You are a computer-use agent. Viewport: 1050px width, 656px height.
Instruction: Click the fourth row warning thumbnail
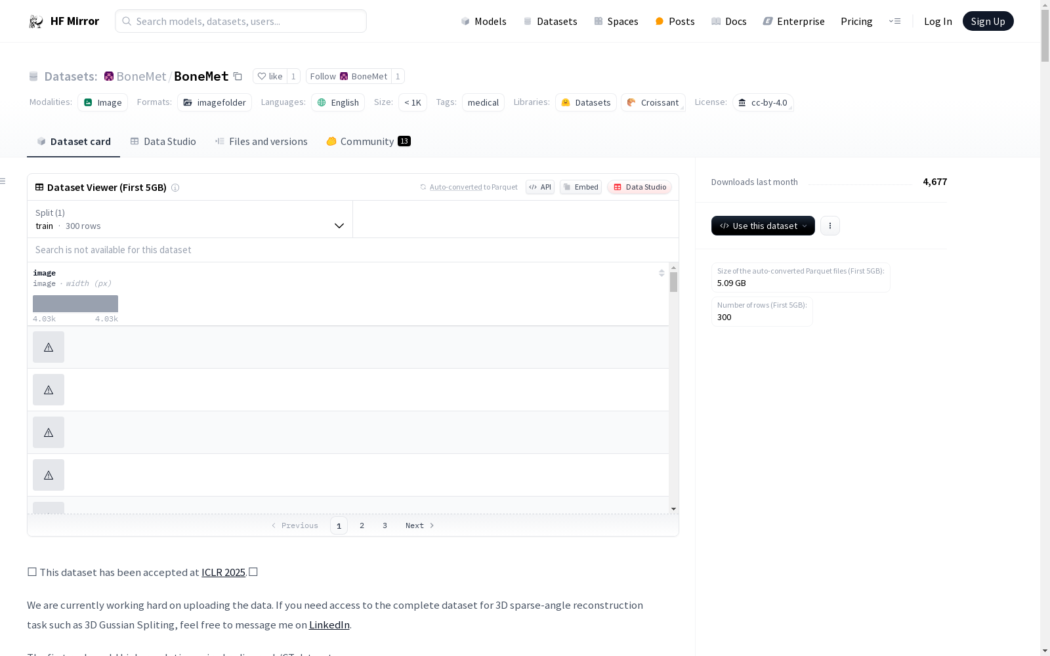pos(49,476)
